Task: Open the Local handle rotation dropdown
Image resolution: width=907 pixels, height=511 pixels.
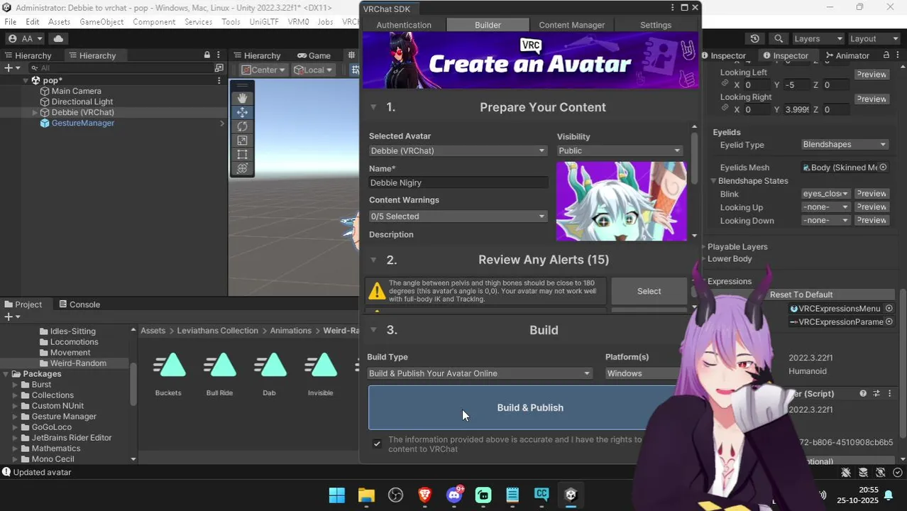Action: [313, 70]
